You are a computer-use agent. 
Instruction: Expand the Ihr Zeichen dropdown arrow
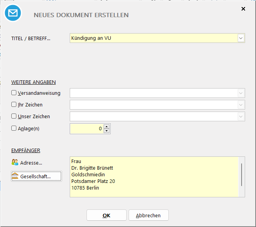tap(241, 105)
